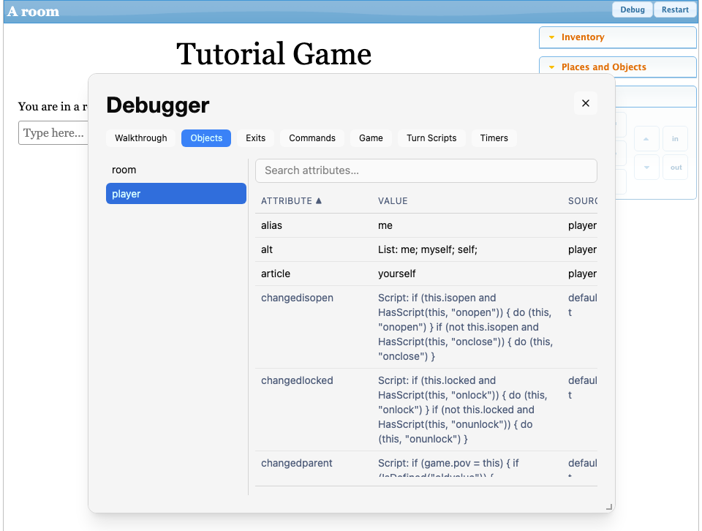This screenshot has width=702, height=531.
Task: Click the "in" direction button
Action: tap(675, 139)
